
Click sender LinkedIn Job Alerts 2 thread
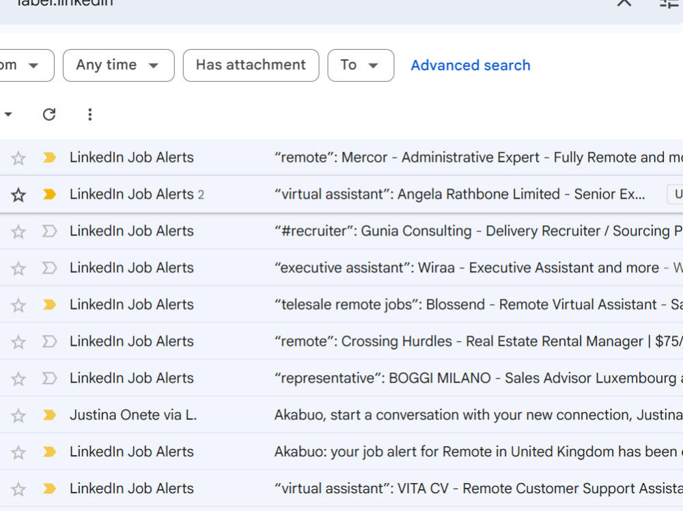[137, 194]
